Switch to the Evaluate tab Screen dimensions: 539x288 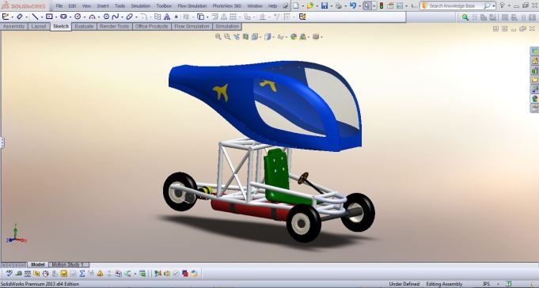(84, 26)
